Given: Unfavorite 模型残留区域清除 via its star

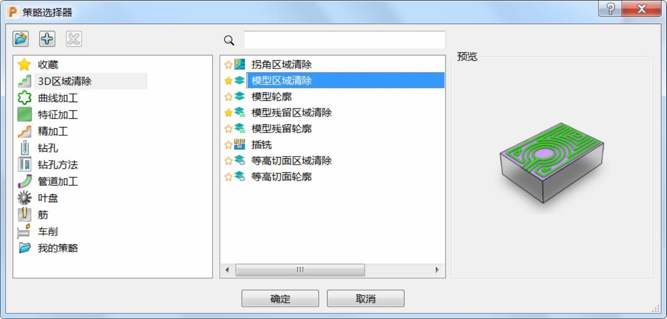Looking at the screenshot, I should (228, 113).
